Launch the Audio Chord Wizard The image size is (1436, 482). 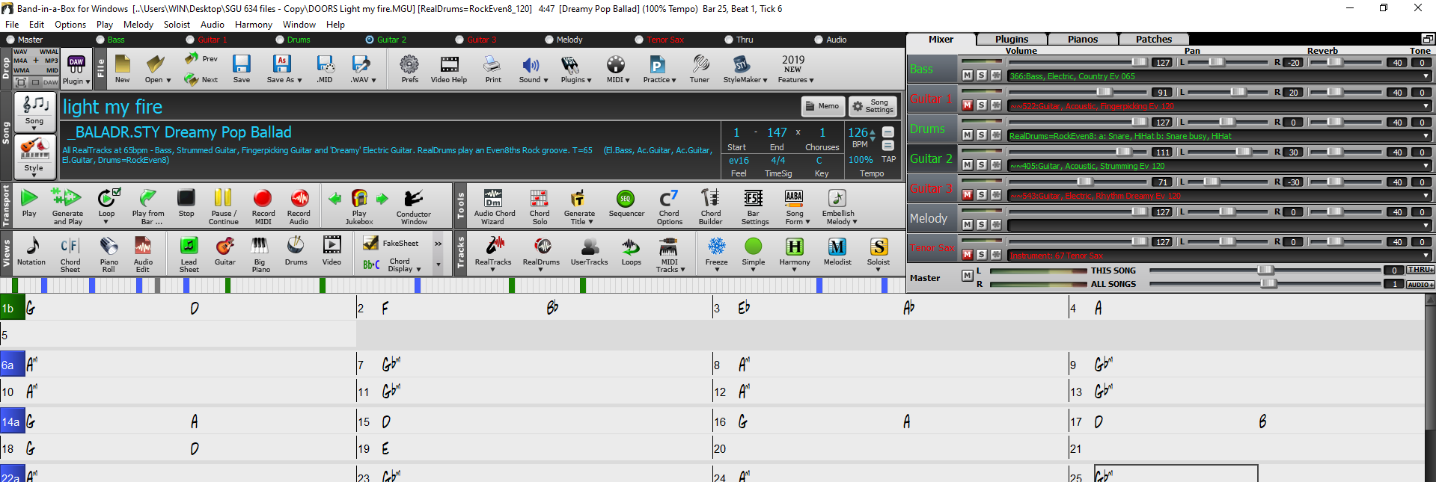(x=494, y=206)
